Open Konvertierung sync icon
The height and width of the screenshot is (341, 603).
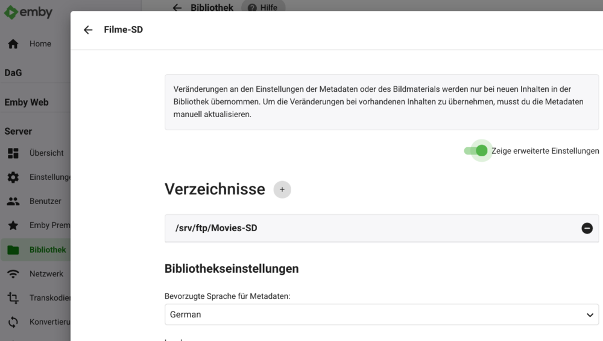click(13, 322)
